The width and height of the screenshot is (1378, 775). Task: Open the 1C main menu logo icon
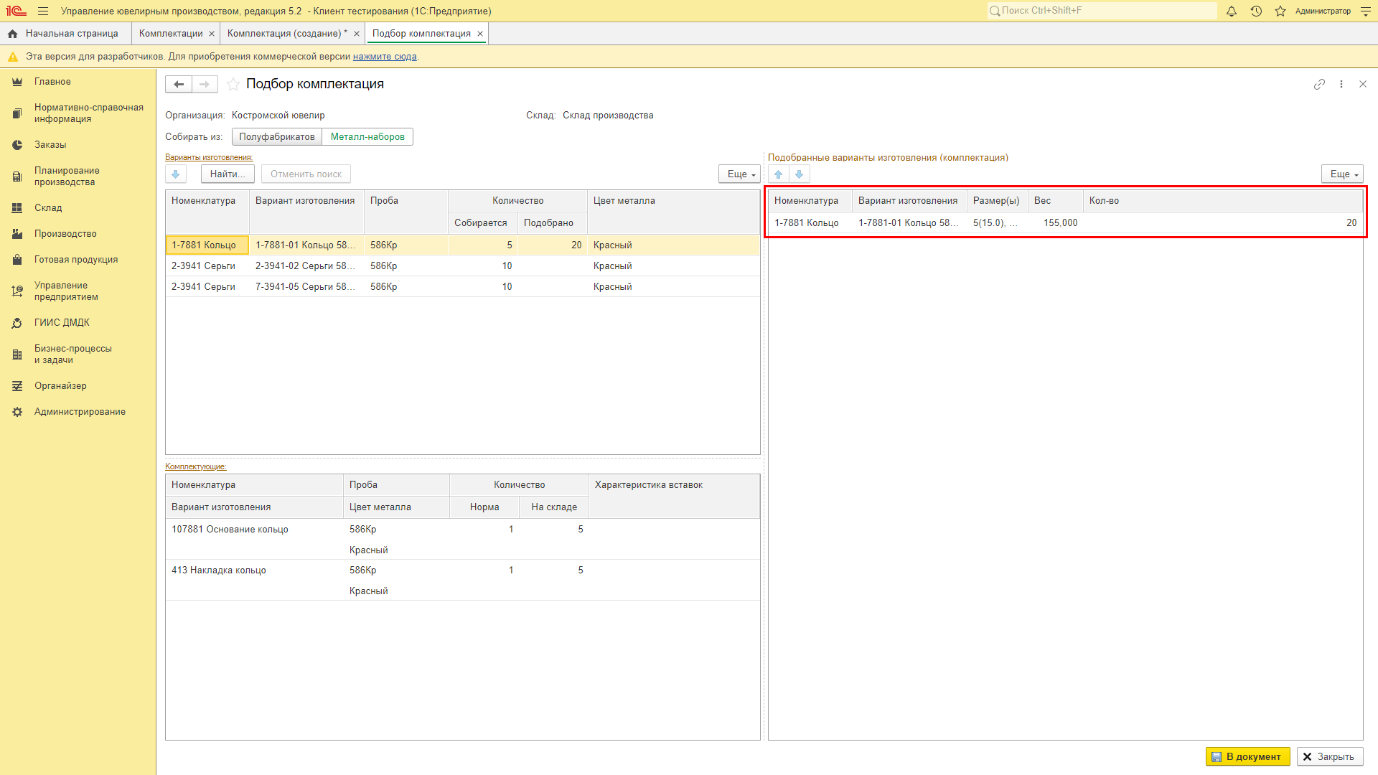pyautogui.click(x=16, y=11)
